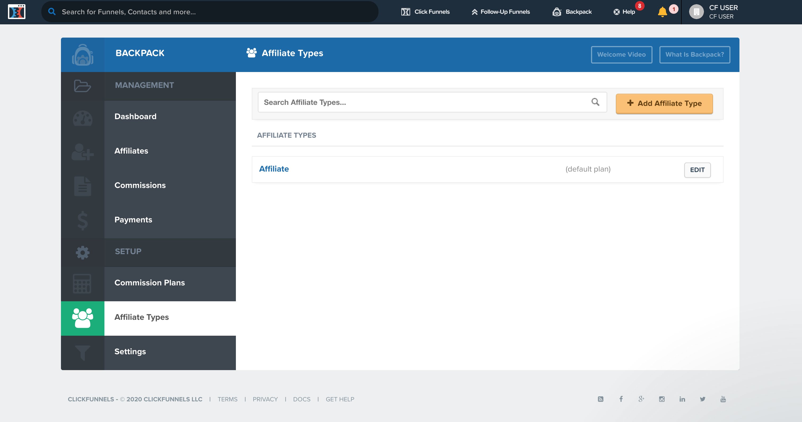The width and height of the screenshot is (802, 422).
Task: Click the Facebook icon in the footer
Action: (x=621, y=399)
